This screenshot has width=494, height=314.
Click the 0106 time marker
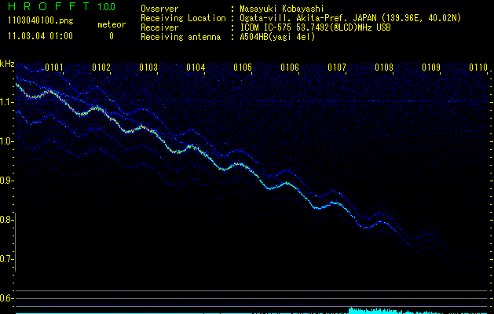pos(290,68)
